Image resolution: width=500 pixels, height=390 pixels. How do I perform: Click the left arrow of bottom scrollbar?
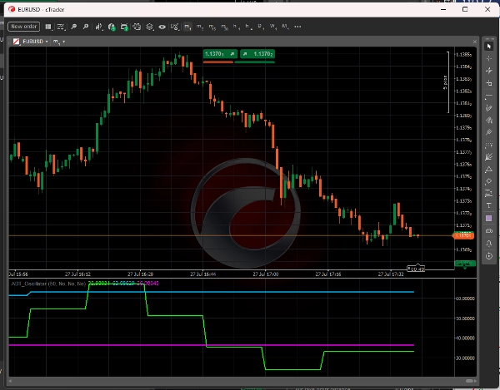(10, 381)
